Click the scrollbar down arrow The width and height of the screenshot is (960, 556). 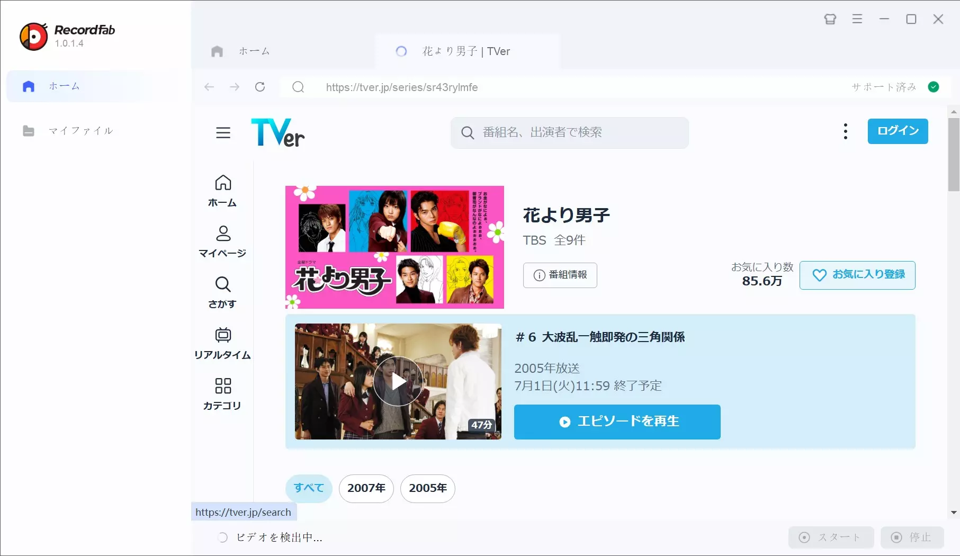coord(954,513)
